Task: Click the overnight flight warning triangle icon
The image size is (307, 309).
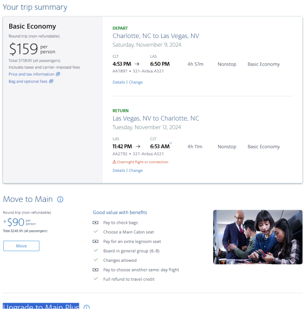Action: click(x=114, y=162)
